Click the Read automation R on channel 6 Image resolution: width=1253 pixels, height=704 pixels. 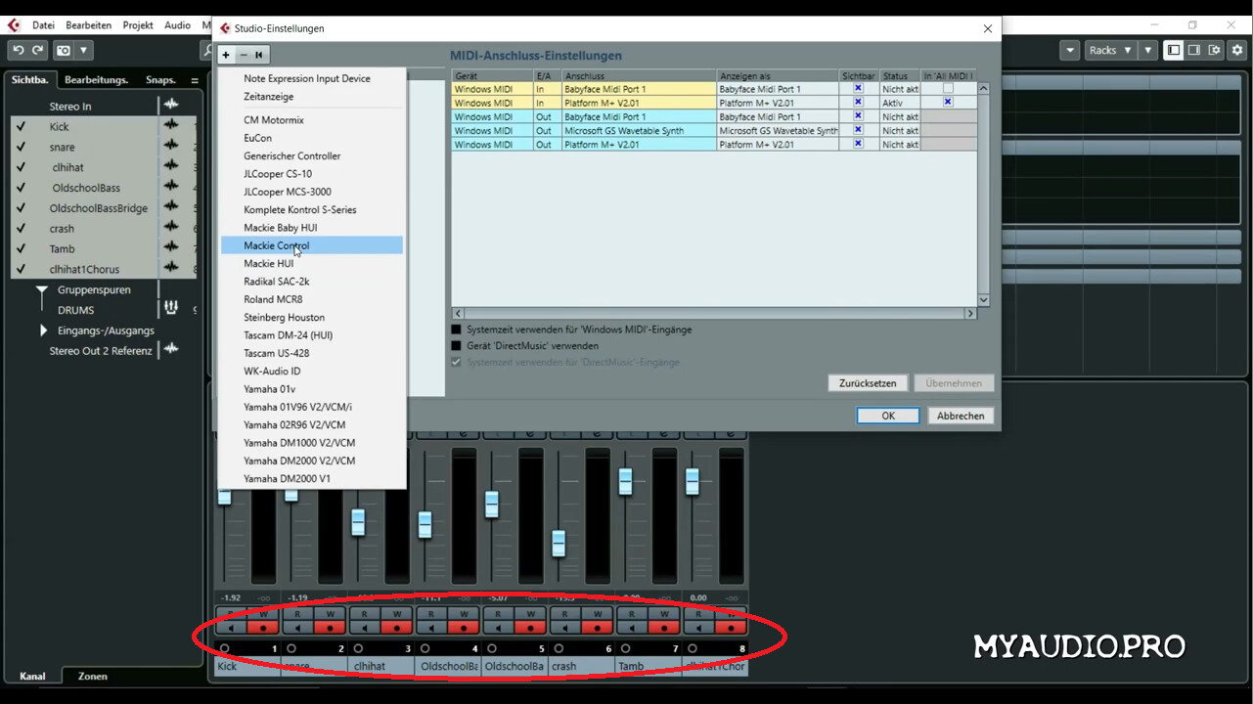point(564,614)
